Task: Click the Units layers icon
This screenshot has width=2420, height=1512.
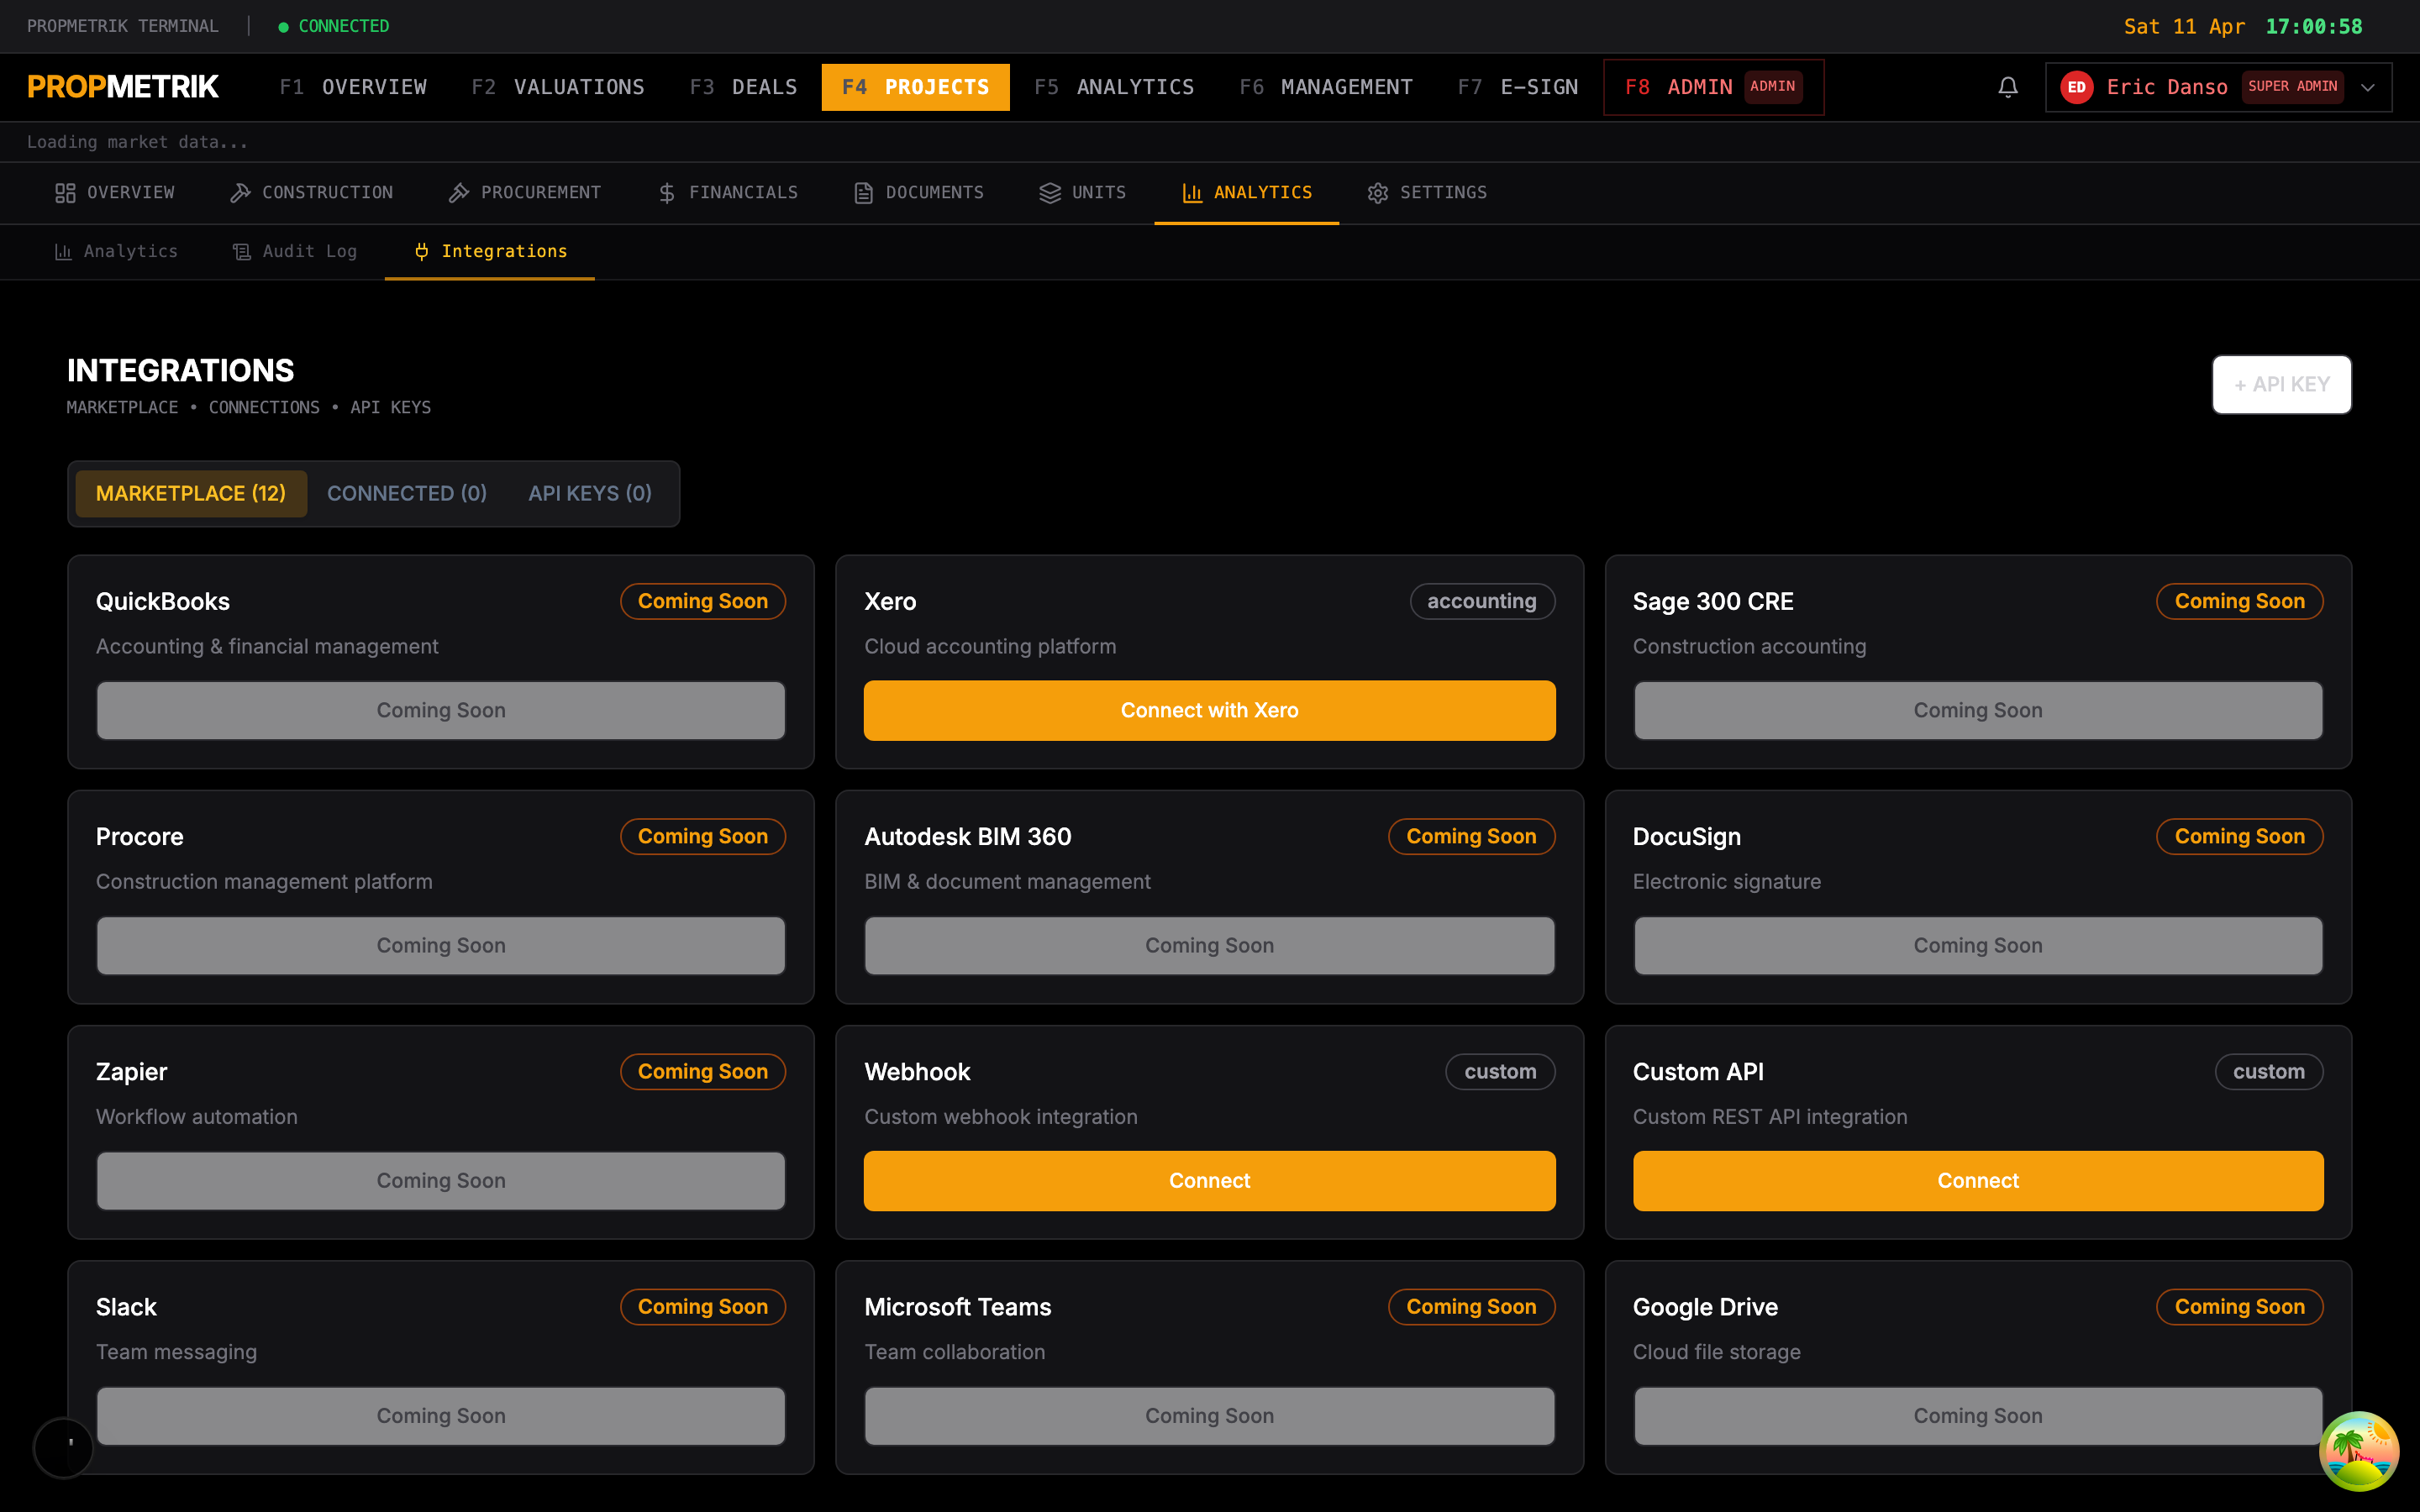Action: tap(1050, 193)
